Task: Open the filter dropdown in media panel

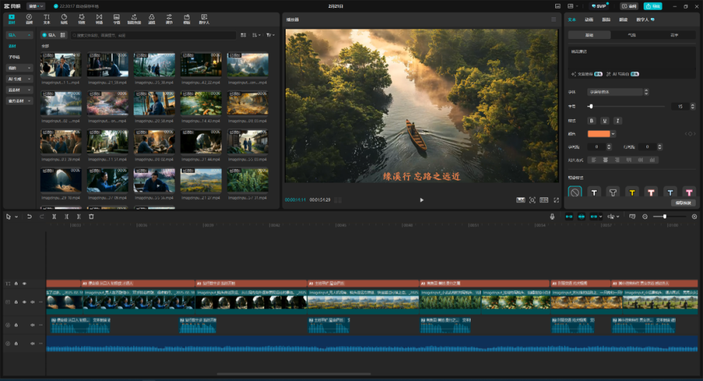Action: (x=270, y=35)
